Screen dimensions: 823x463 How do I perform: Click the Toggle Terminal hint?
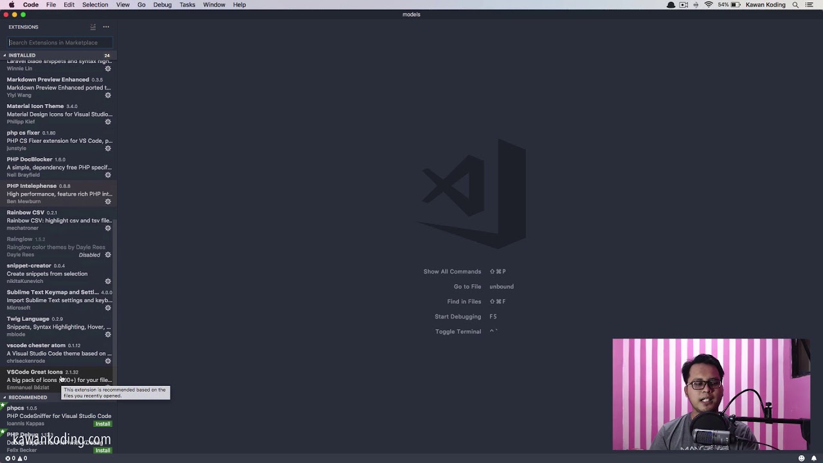[x=458, y=332]
